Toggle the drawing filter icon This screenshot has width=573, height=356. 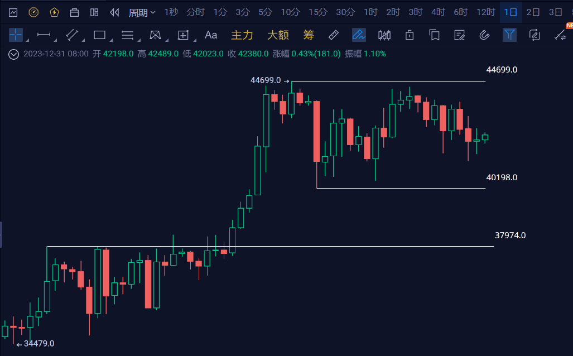509,35
